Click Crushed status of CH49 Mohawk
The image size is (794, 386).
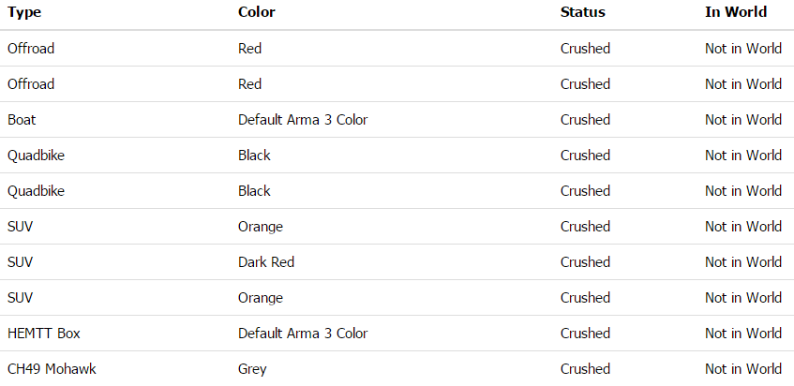[x=585, y=369]
